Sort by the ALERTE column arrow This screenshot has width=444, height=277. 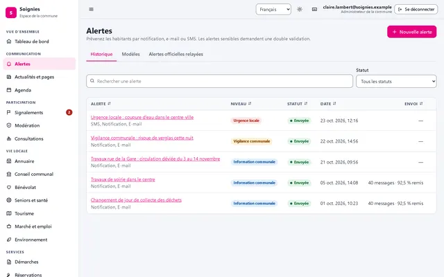coord(110,104)
